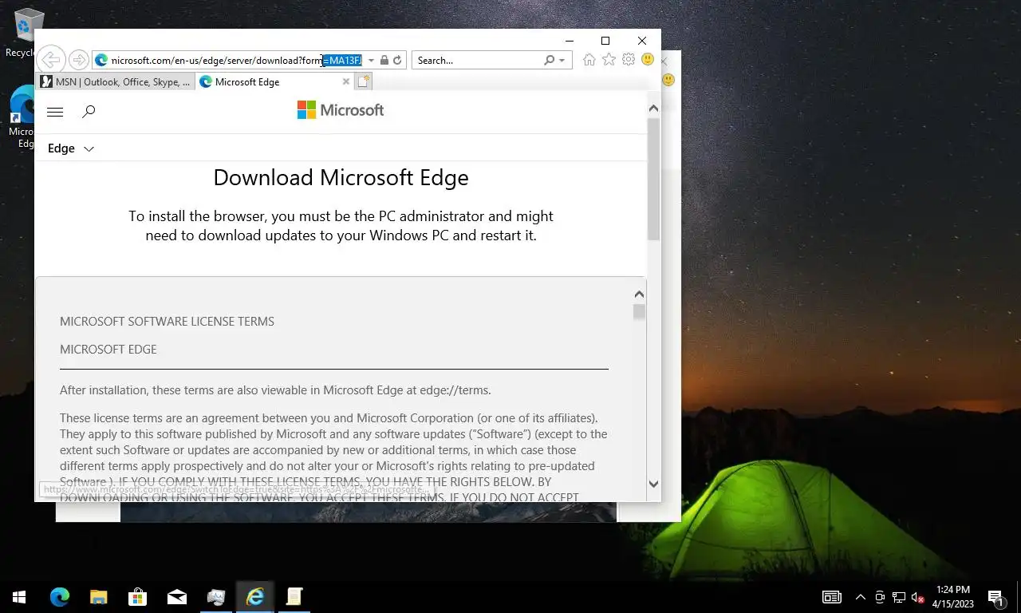The height and width of the screenshot is (613, 1021).
Task: Open the News and interests tray icon
Action: (x=832, y=597)
